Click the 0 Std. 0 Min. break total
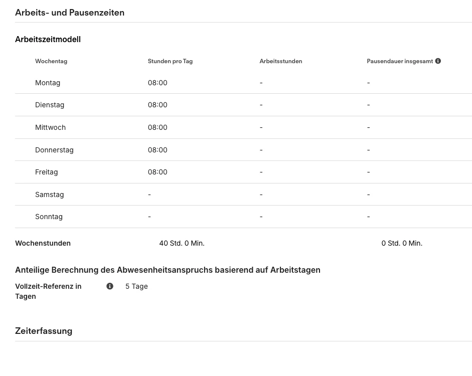This screenshot has width=472, height=376. 402,243
